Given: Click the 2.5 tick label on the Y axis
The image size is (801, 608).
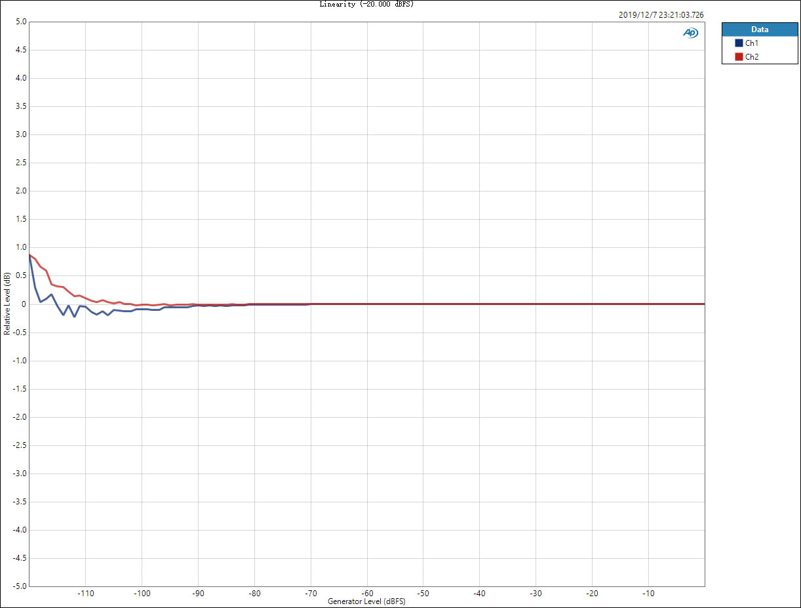Looking at the screenshot, I should click(20, 163).
